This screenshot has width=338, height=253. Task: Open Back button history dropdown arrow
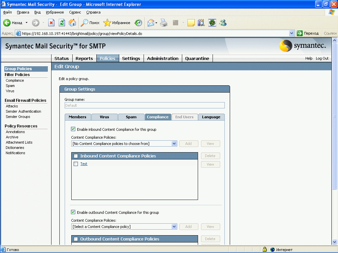point(26,23)
